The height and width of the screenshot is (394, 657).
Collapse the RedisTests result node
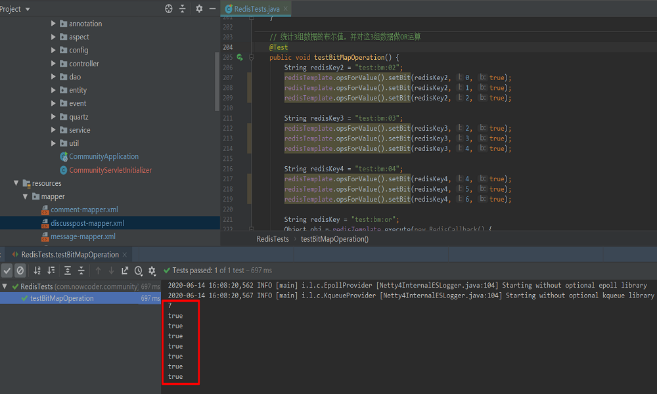tap(5, 286)
